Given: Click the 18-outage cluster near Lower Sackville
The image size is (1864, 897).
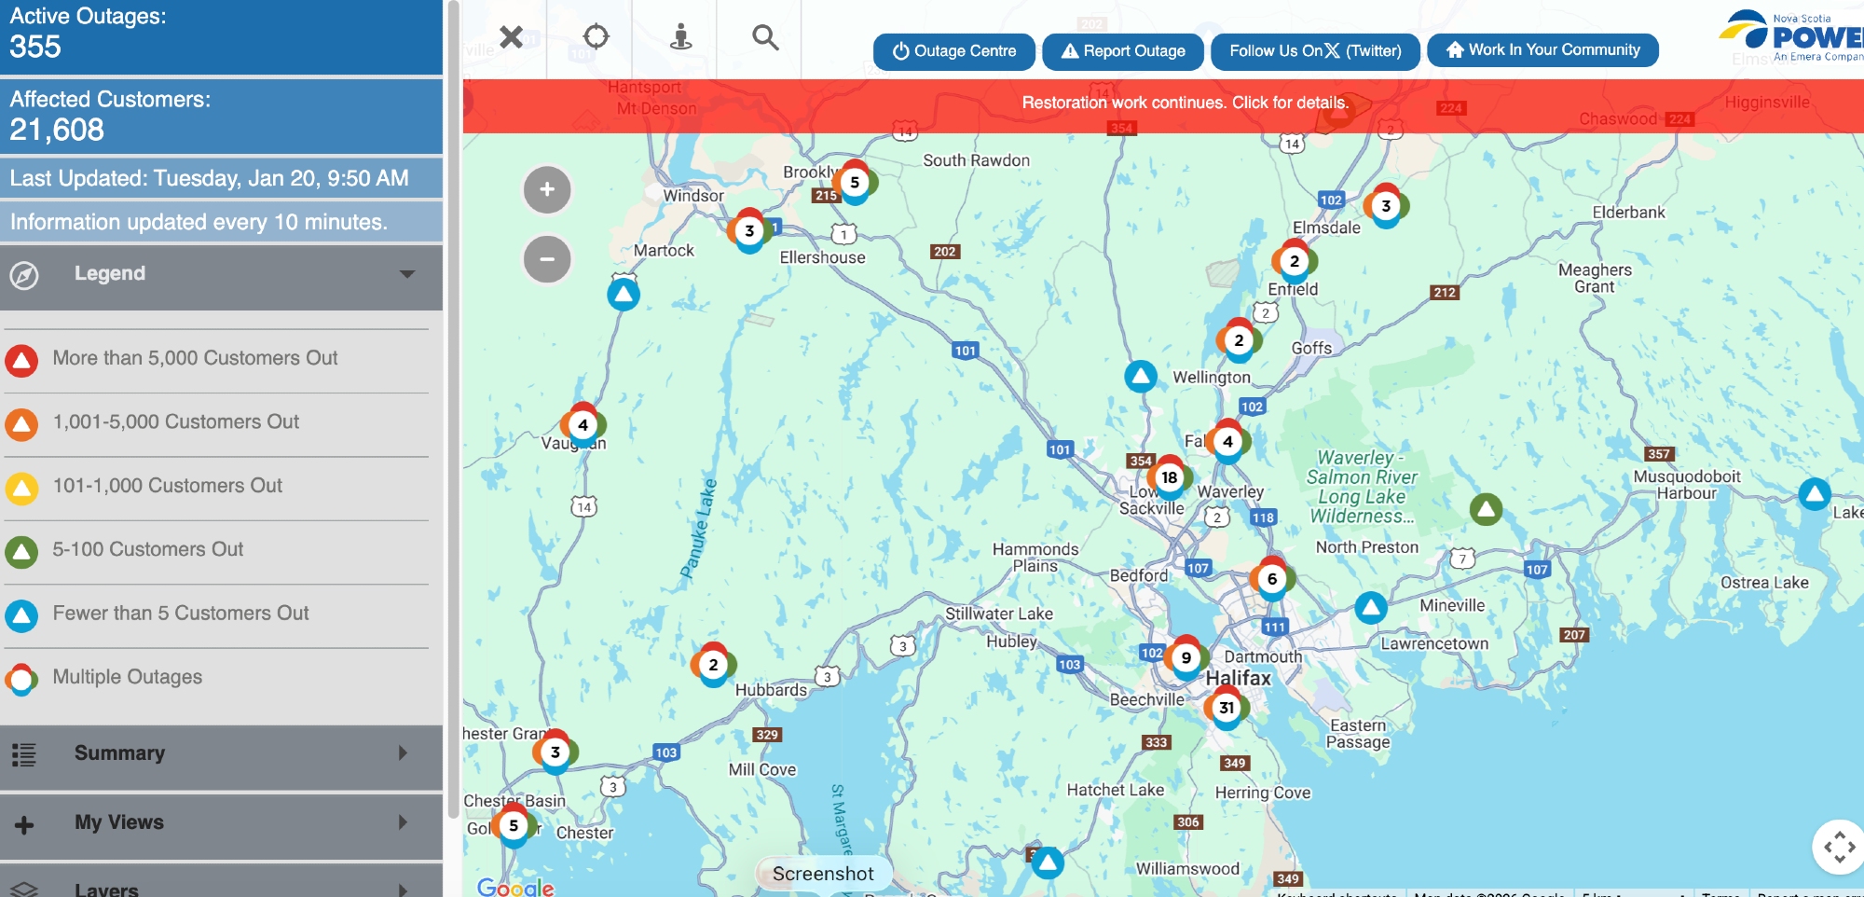Looking at the screenshot, I should pyautogui.click(x=1169, y=477).
